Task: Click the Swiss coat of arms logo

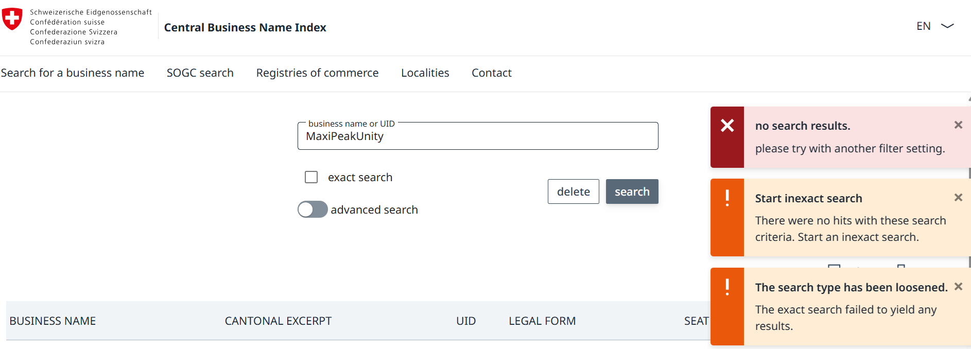Action: [x=12, y=19]
